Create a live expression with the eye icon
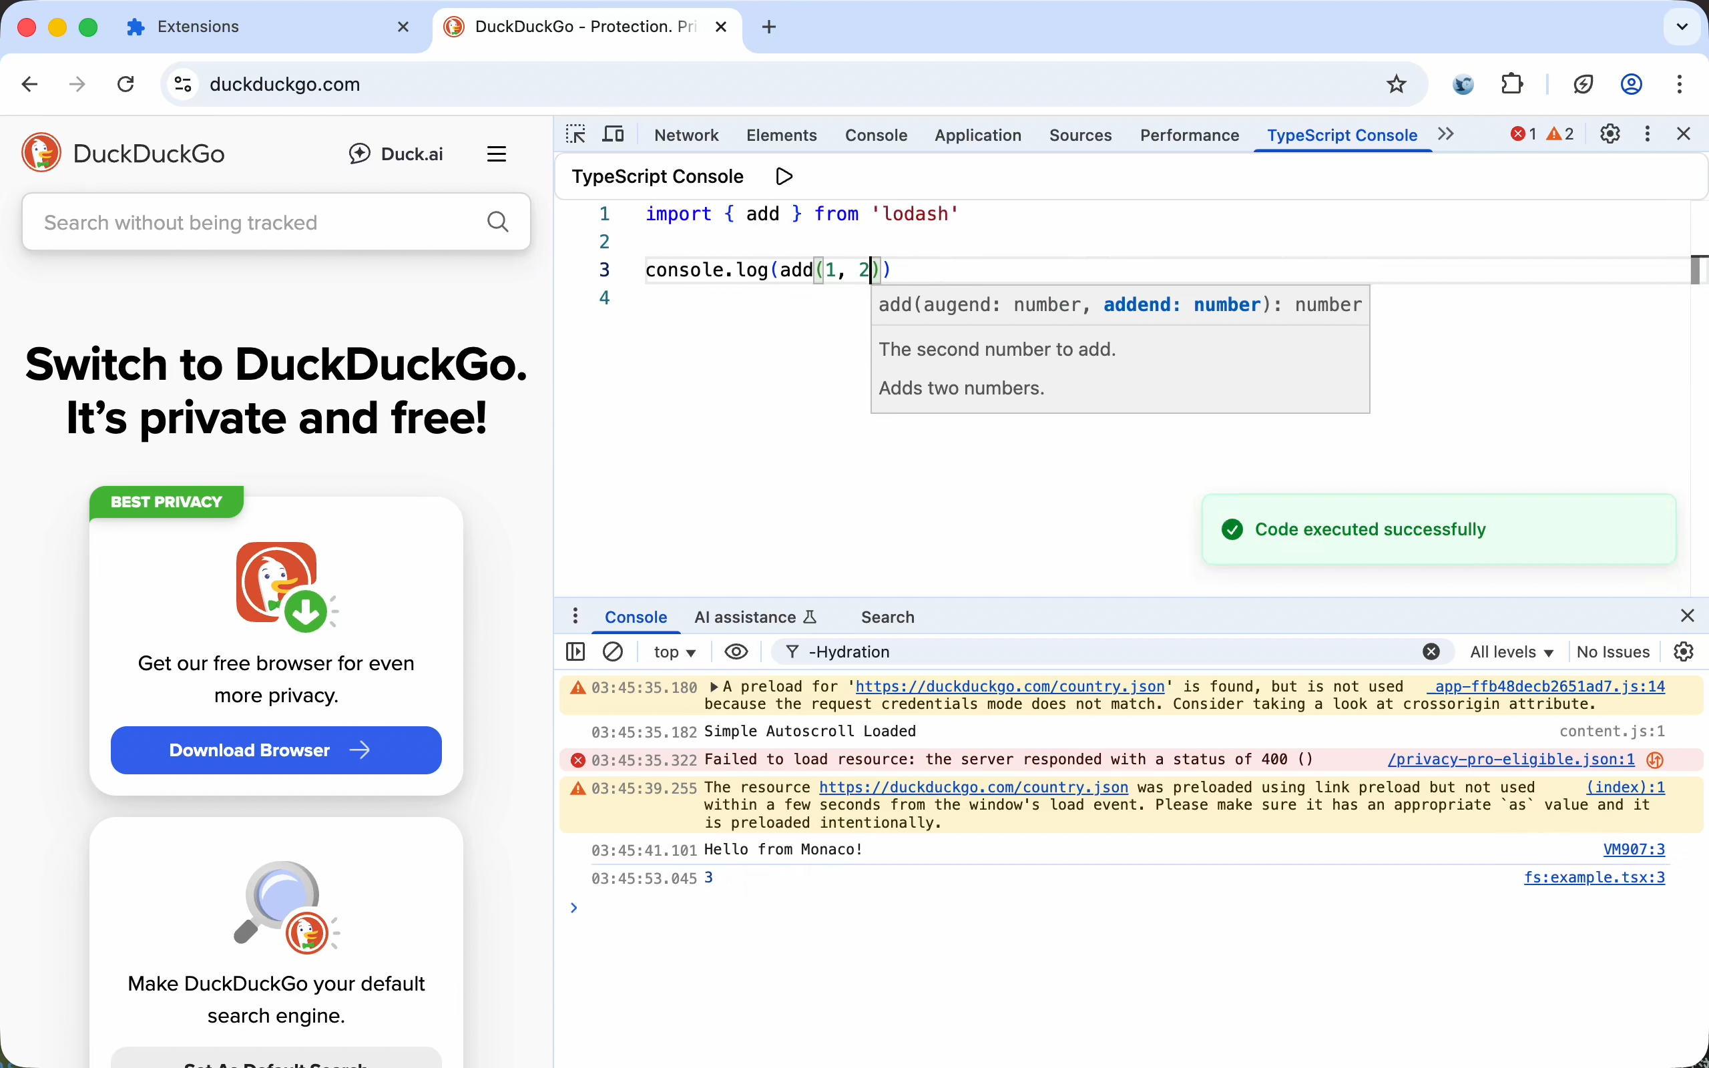Viewport: 1709px width, 1068px height. 736,651
